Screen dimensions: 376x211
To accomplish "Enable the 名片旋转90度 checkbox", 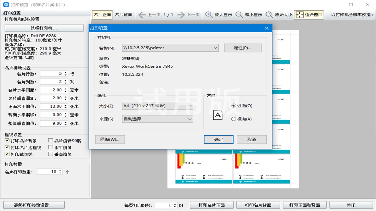I will tap(51, 140).
